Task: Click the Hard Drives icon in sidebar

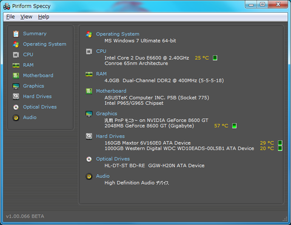Action: [16, 96]
